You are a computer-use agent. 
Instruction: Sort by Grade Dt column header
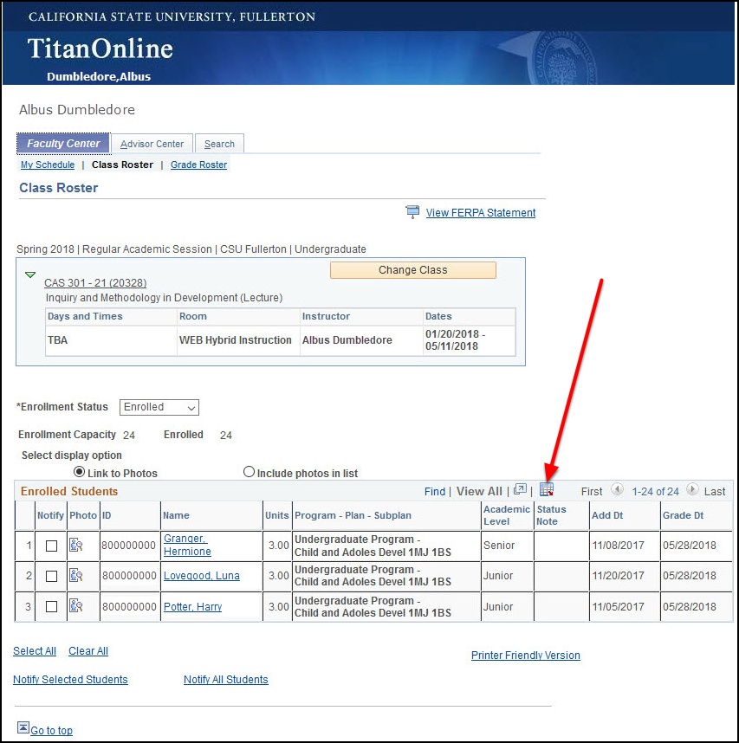click(x=683, y=515)
